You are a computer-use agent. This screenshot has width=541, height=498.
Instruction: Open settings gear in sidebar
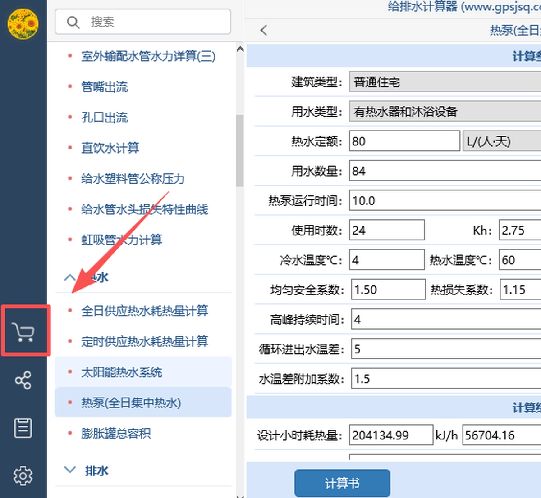(23, 475)
